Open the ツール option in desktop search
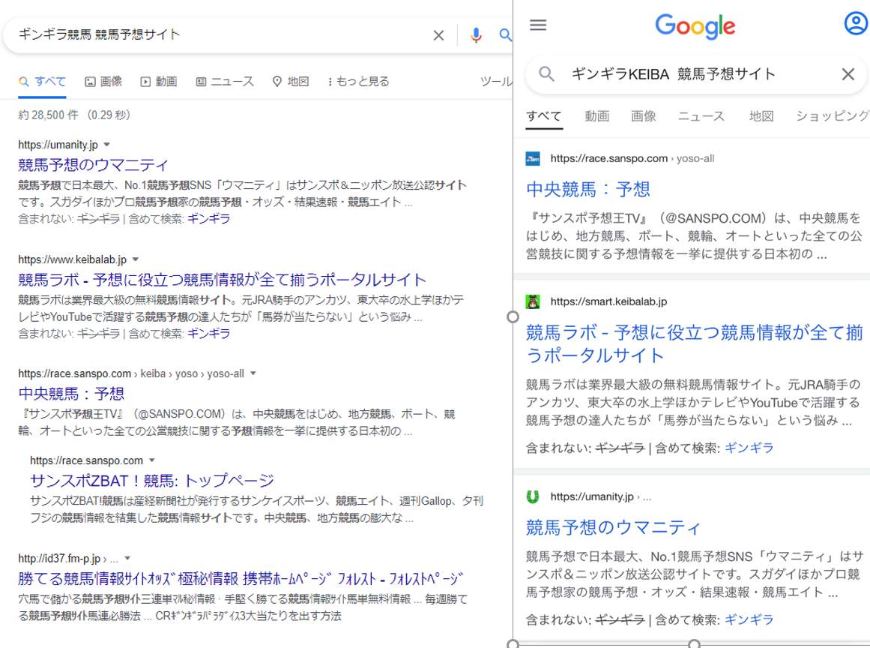The width and height of the screenshot is (870, 648). 496,82
